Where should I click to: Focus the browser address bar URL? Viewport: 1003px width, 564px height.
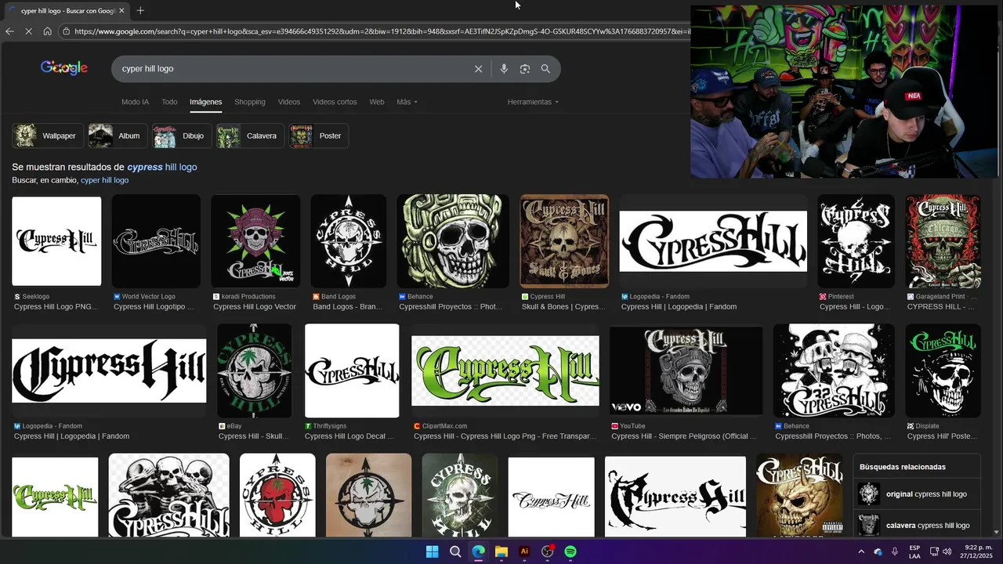[x=382, y=31]
